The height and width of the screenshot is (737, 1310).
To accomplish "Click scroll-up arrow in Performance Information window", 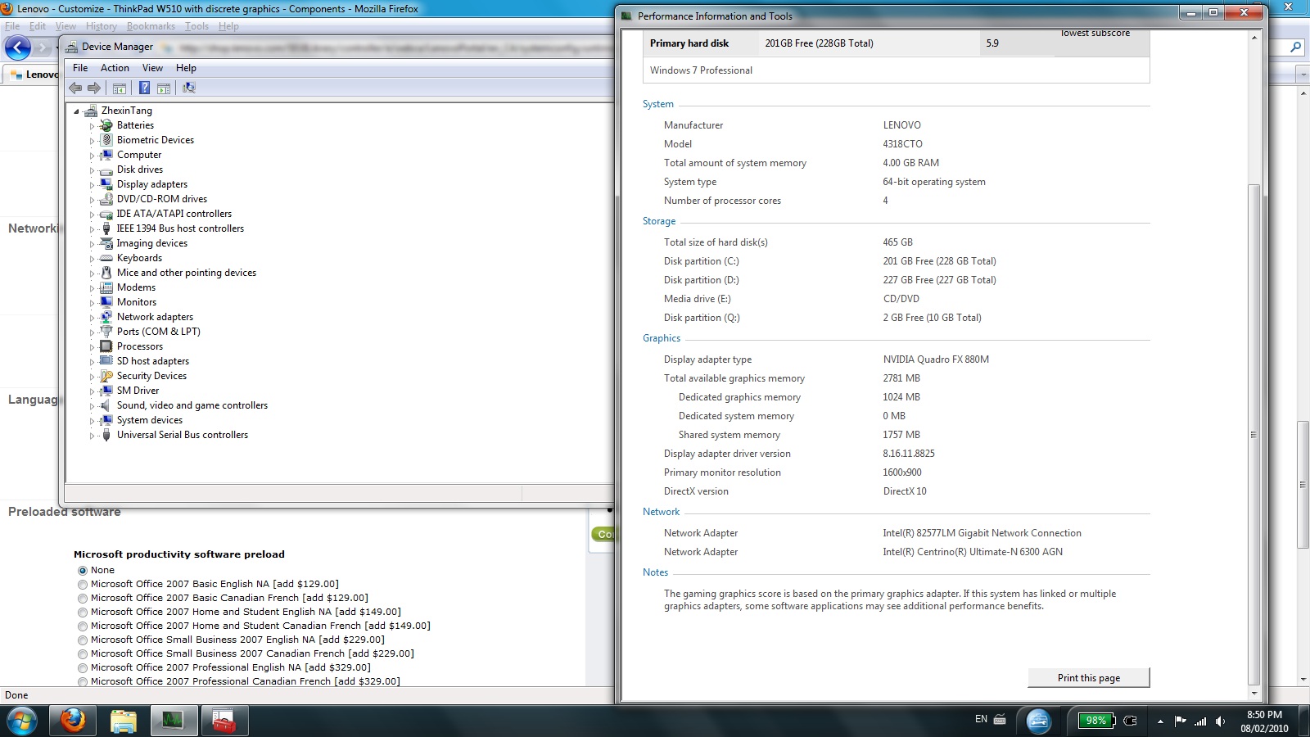I will pyautogui.click(x=1253, y=38).
